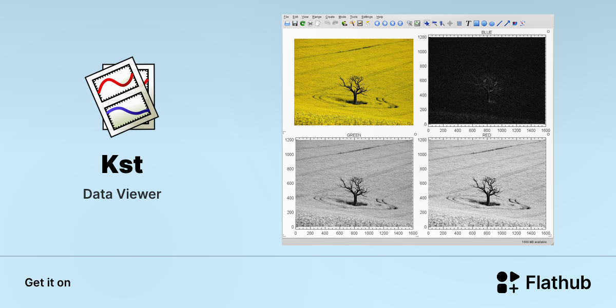Open the Edit menu
The height and width of the screenshot is (308, 616).
click(x=295, y=17)
